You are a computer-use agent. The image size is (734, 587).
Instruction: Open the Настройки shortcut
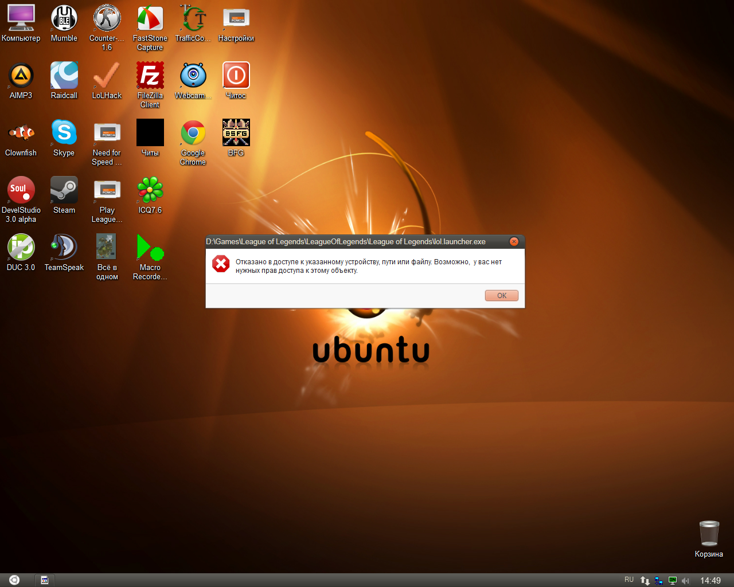click(236, 24)
